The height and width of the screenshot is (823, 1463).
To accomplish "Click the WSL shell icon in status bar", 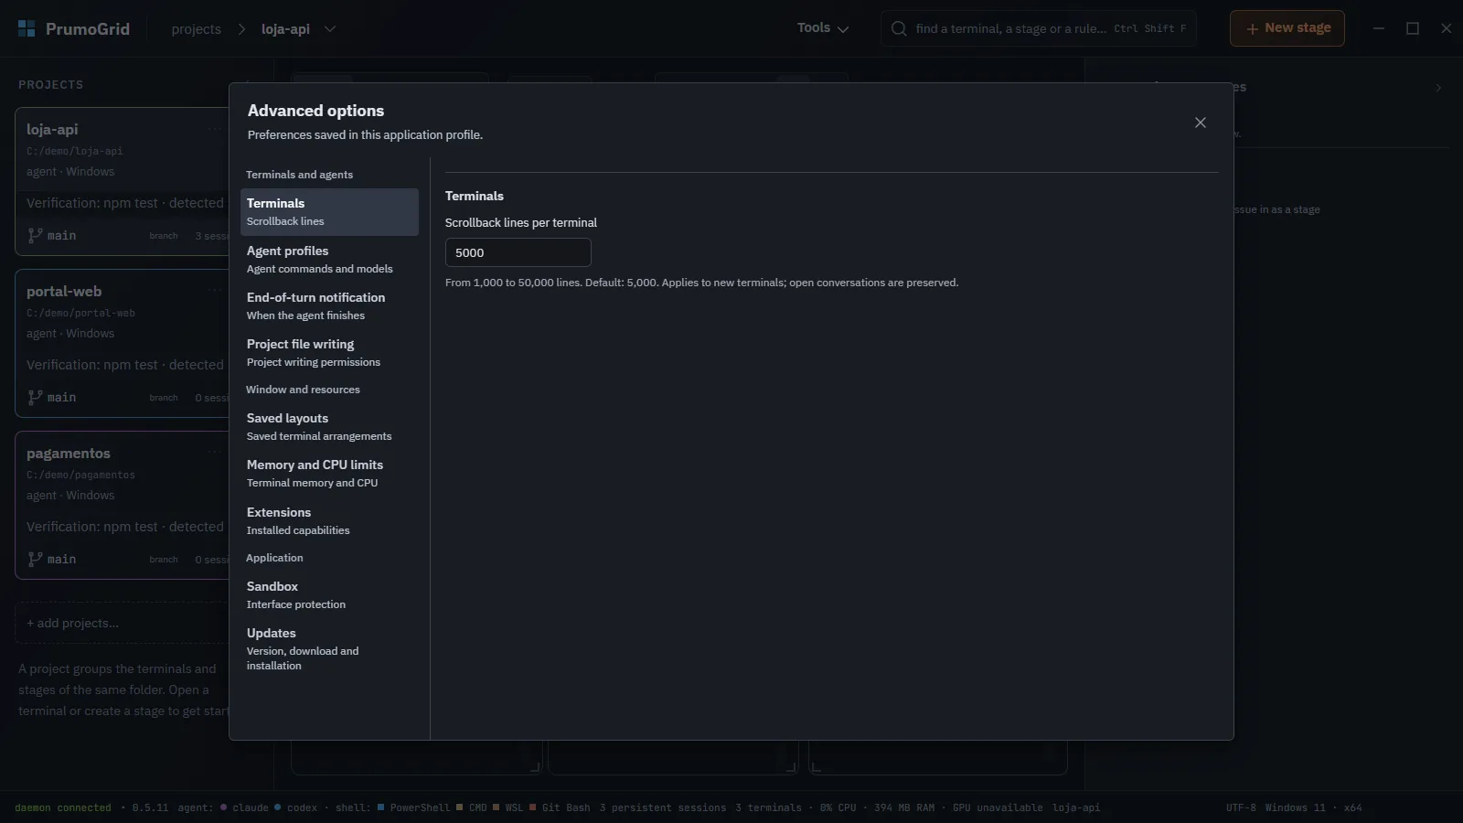I will click(x=497, y=807).
